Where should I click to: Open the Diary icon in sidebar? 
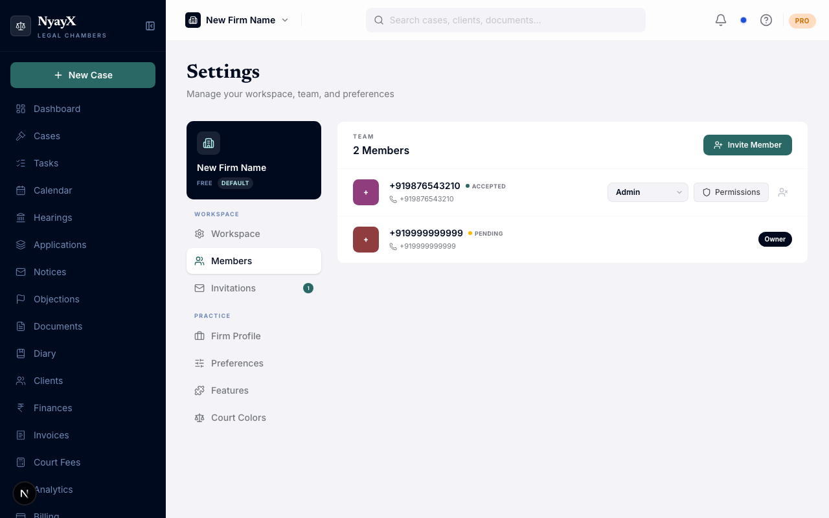[20, 354]
